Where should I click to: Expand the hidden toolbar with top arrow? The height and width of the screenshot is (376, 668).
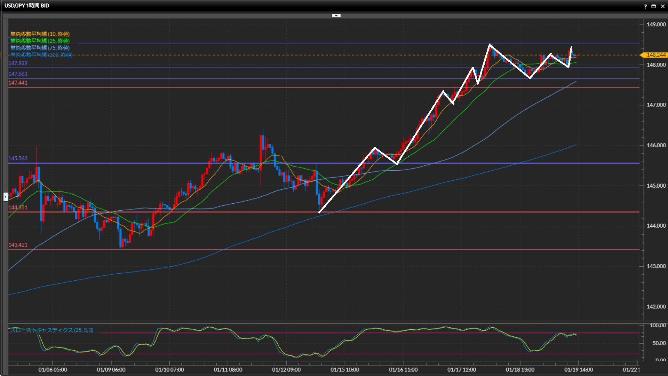(x=336, y=16)
